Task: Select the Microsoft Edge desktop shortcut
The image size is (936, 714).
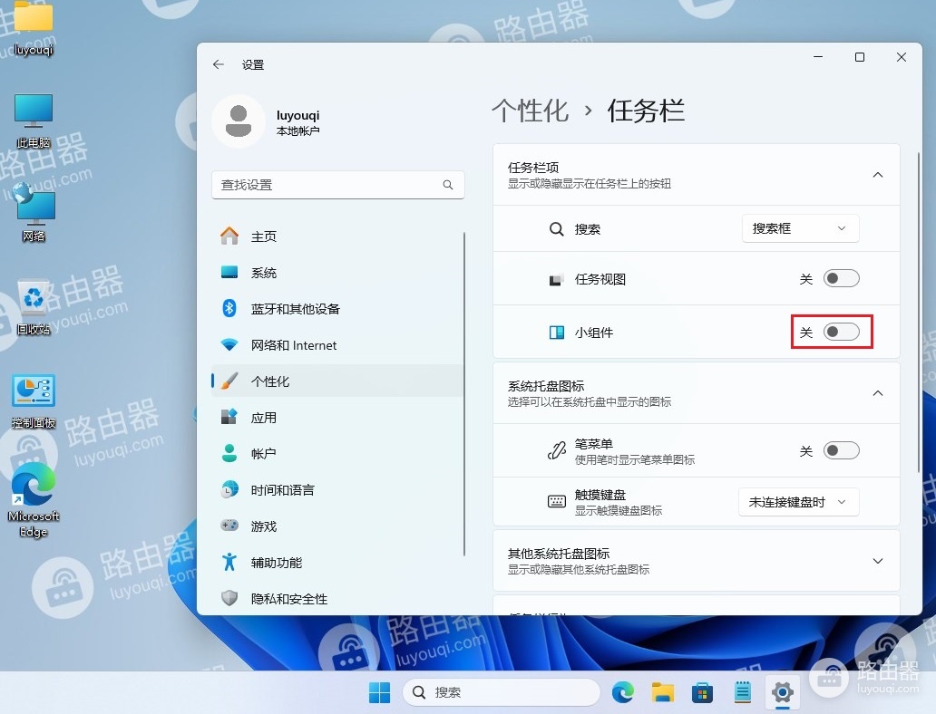Action: [34, 500]
